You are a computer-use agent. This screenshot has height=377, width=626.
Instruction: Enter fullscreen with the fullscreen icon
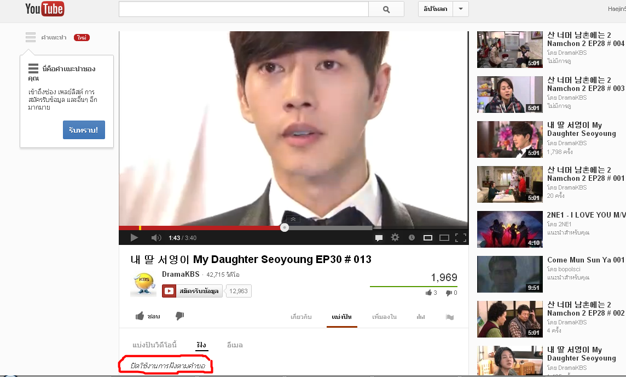pos(461,238)
